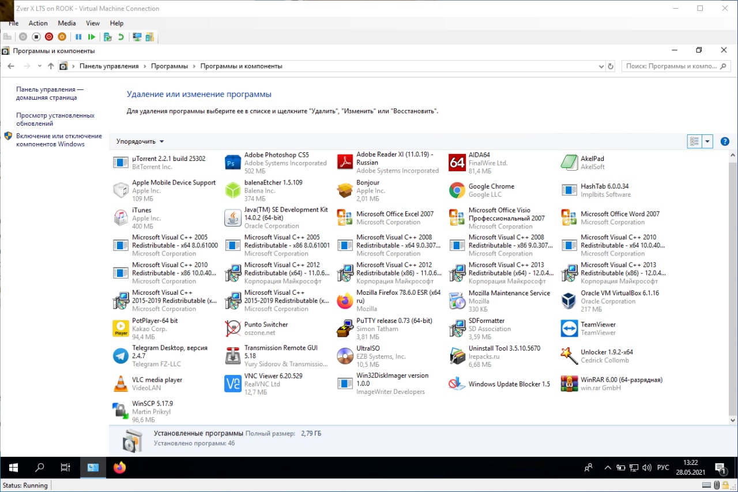Click the Revert green arrow toolbar icon
The image size is (738, 492).
coord(121,37)
